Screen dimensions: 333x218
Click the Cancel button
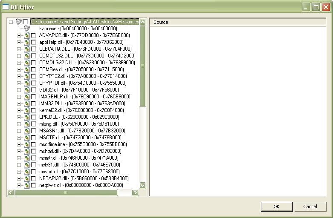pos(310,207)
